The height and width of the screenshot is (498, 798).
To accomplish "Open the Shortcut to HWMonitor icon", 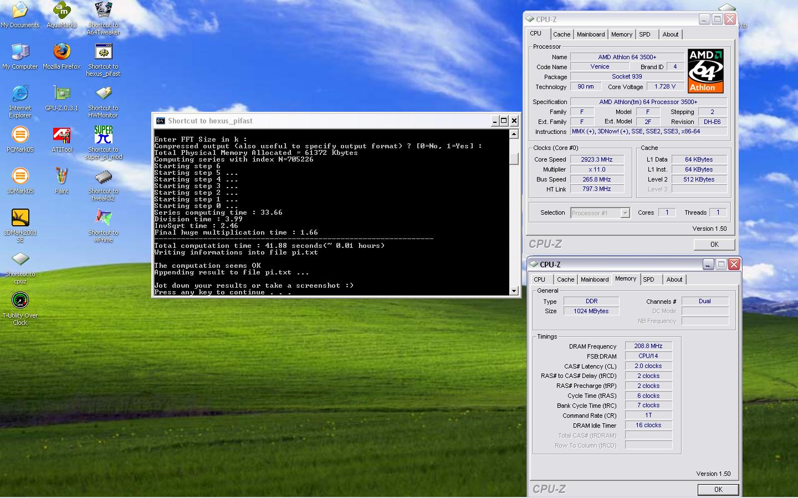I will click(103, 101).
